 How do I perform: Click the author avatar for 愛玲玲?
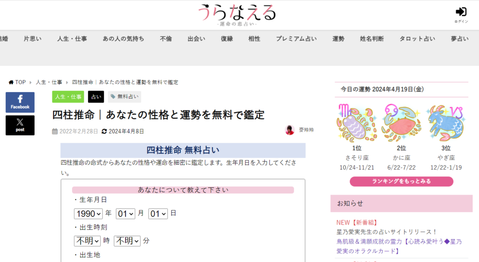290,130
